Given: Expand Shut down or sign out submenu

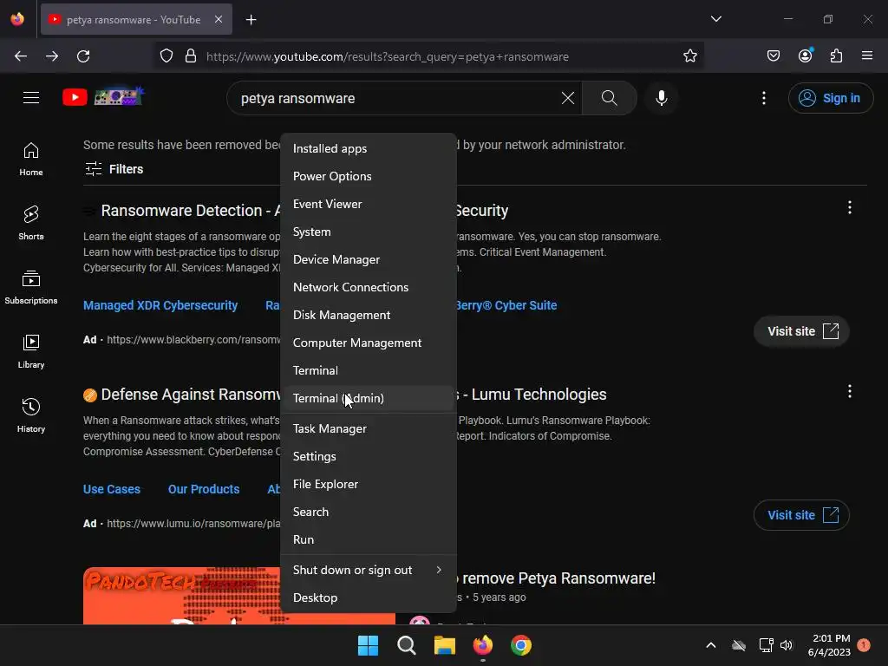Looking at the screenshot, I should click(x=368, y=570).
